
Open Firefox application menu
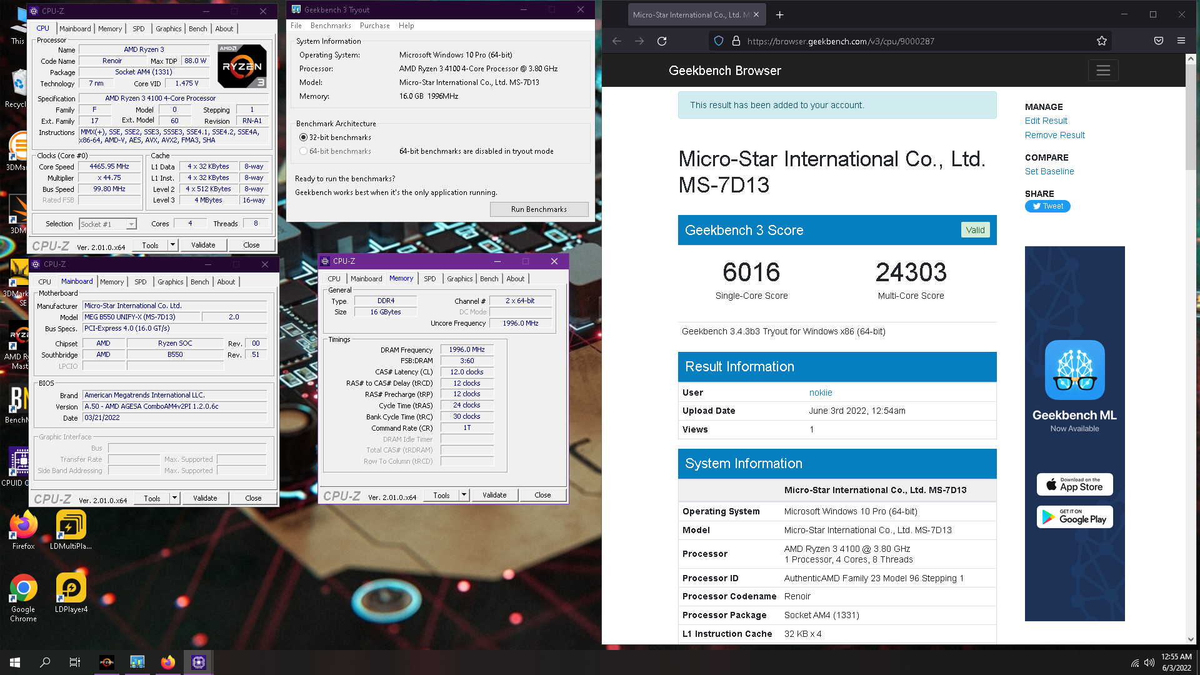(1181, 41)
